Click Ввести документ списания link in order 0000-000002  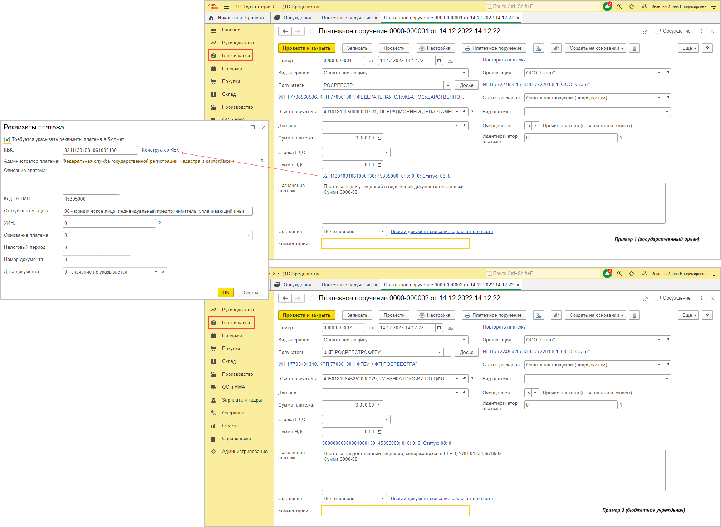(442, 499)
